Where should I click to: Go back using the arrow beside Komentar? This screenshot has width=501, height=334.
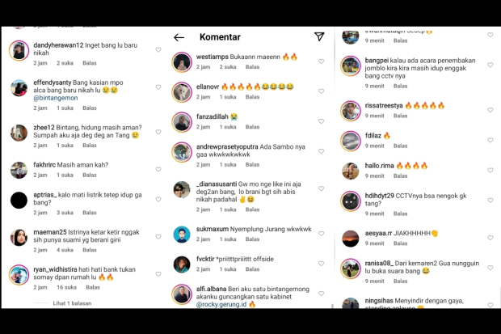(179, 37)
